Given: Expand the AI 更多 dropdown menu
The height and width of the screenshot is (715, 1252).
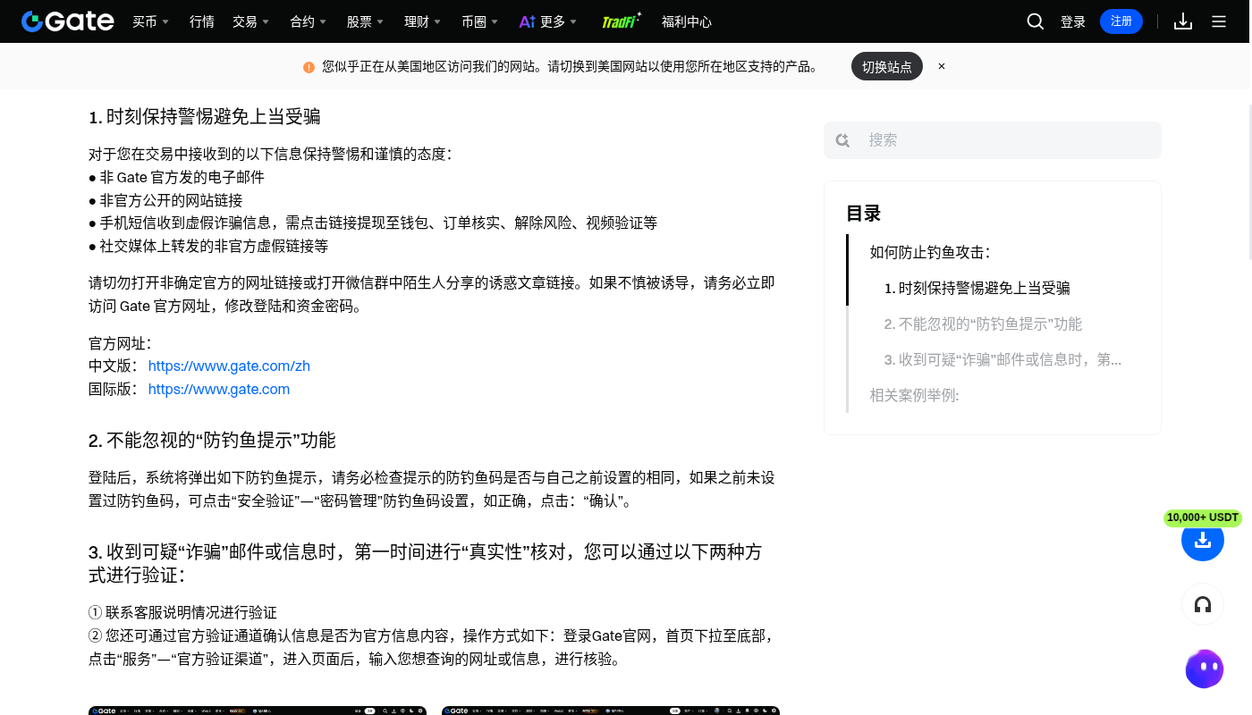Looking at the screenshot, I should (x=548, y=21).
